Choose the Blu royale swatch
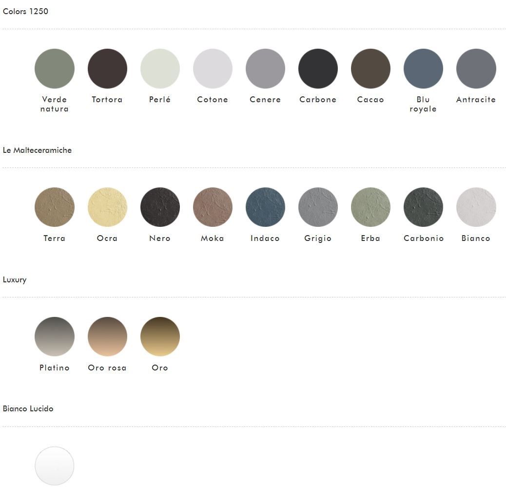 coord(423,69)
